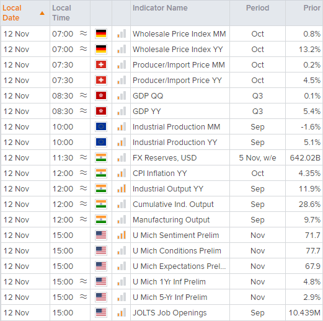Screen dimensions: 323x321
Task: Open the U Mich Expectations Prel... indicator
Action: click(179, 266)
